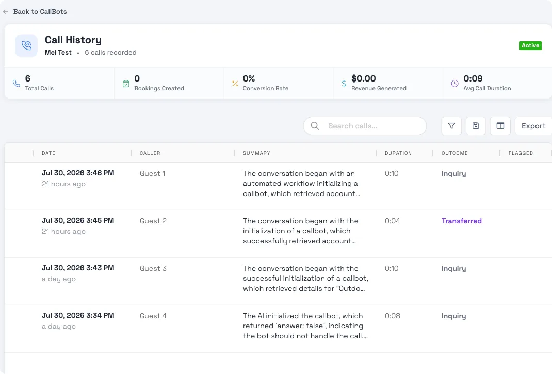The height and width of the screenshot is (374, 552).
Task: Click the back arrow icon
Action: 6,12
